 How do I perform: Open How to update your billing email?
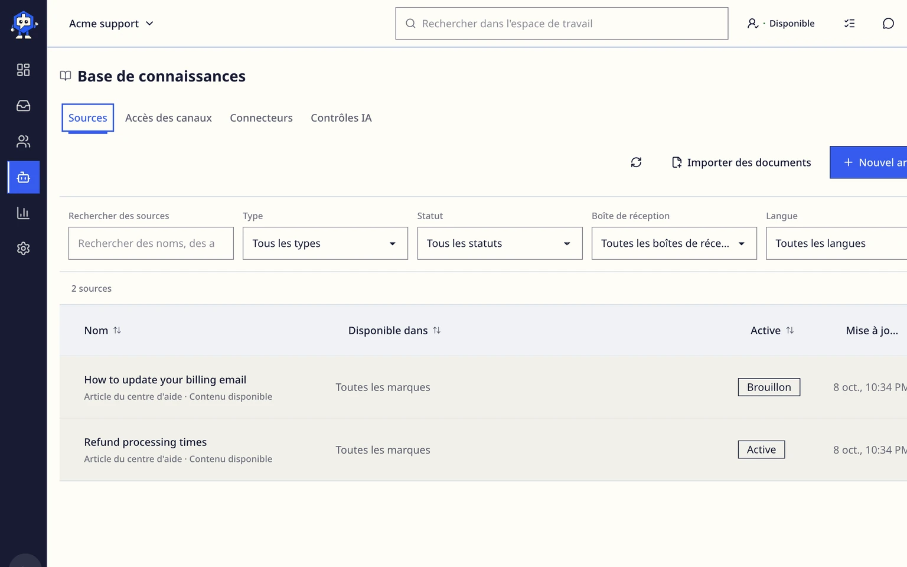tap(165, 380)
